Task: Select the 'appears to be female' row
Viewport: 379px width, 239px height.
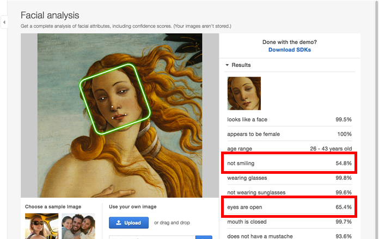Action: (289, 134)
